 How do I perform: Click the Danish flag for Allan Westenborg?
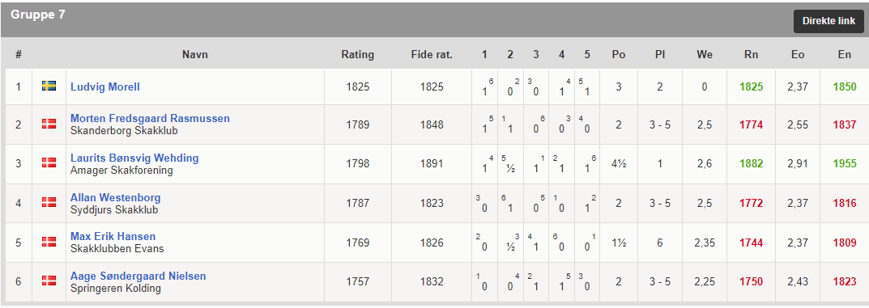coord(49,203)
